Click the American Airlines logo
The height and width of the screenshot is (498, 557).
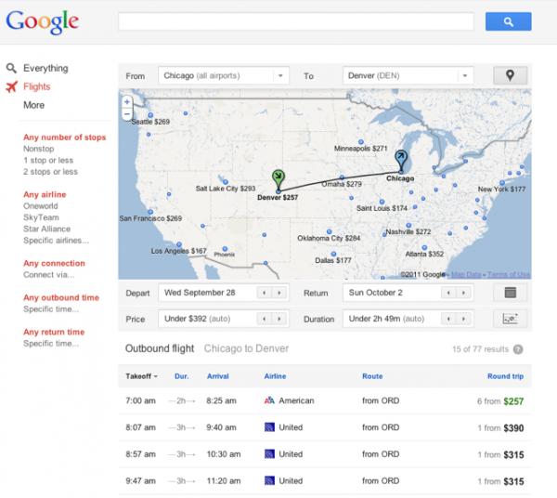269,400
